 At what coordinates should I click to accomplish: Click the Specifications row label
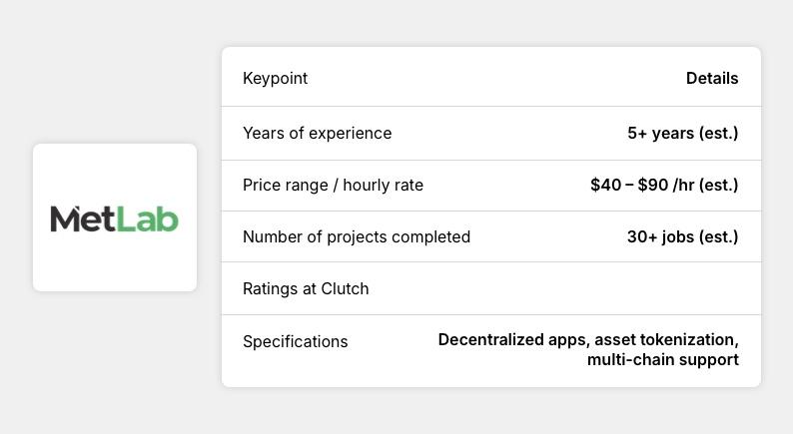point(296,341)
